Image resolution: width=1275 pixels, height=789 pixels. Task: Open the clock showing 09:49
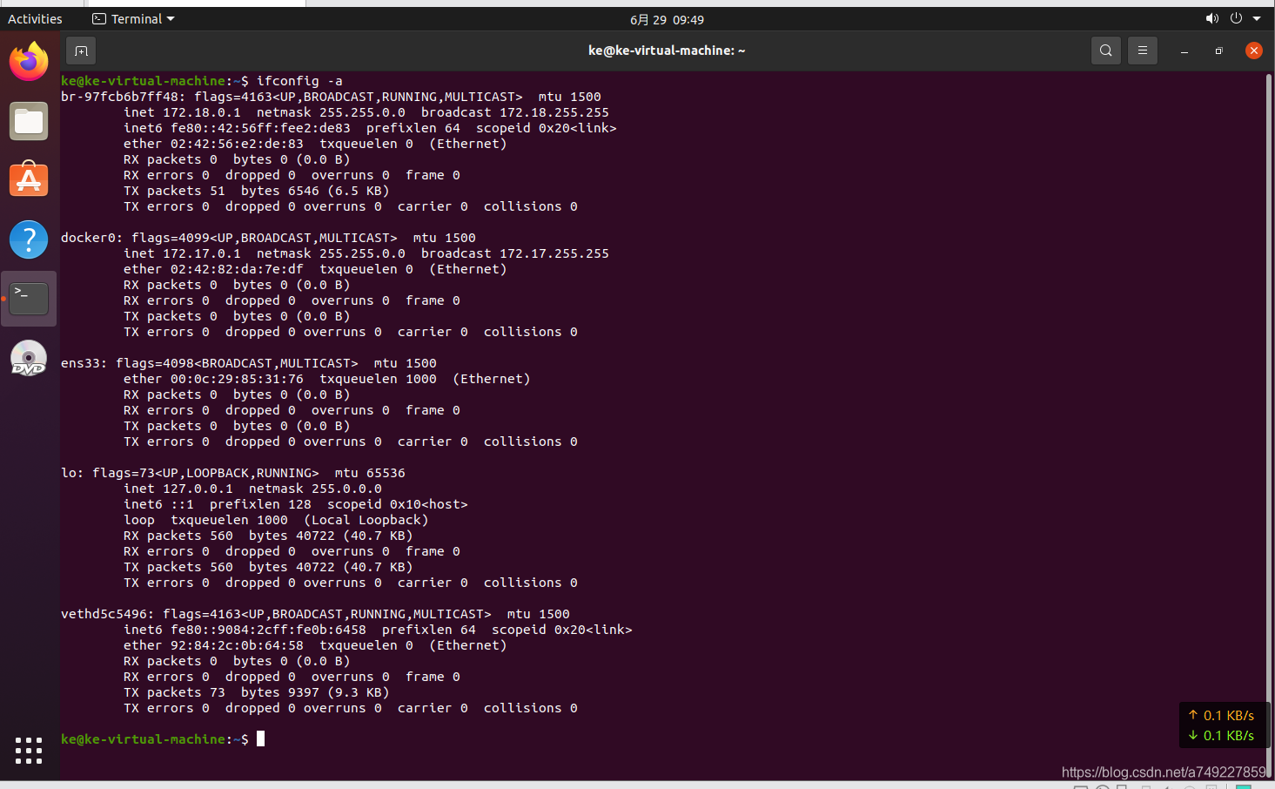(x=668, y=19)
